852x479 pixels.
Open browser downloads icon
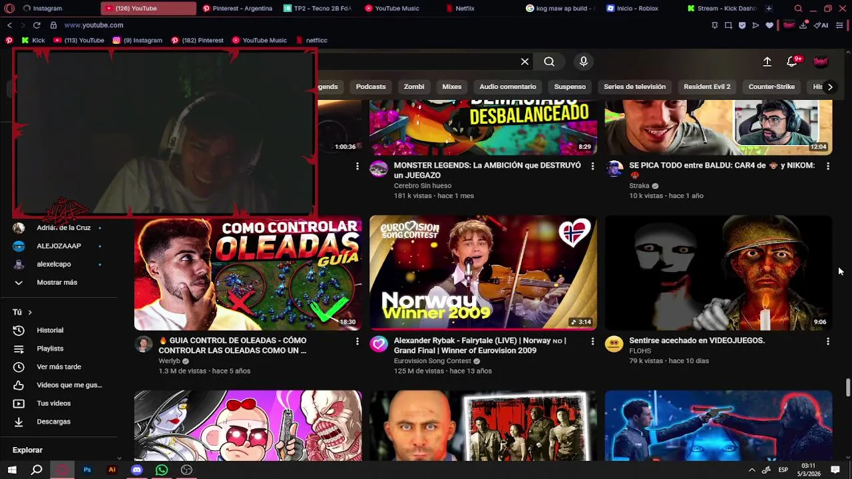pyautogui.click(x=803, y=25)
